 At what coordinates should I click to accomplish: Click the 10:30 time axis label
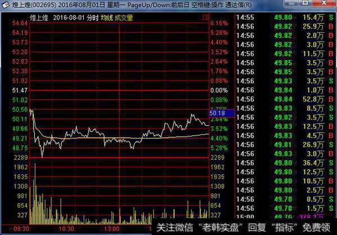(x=67, y=229)
